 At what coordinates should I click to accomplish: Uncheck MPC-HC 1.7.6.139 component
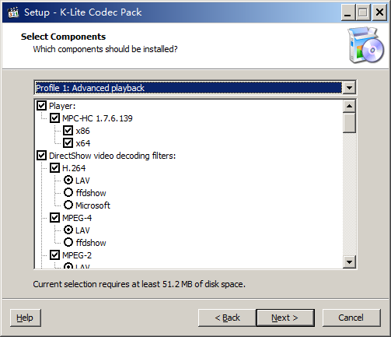[x=54, y=118]
